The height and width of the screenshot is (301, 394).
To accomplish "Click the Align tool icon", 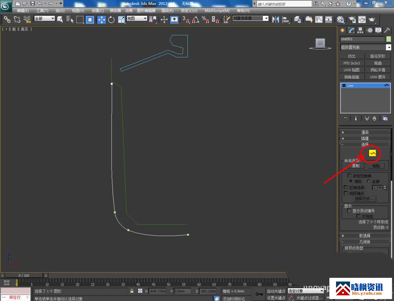I will tap(286, 19).
